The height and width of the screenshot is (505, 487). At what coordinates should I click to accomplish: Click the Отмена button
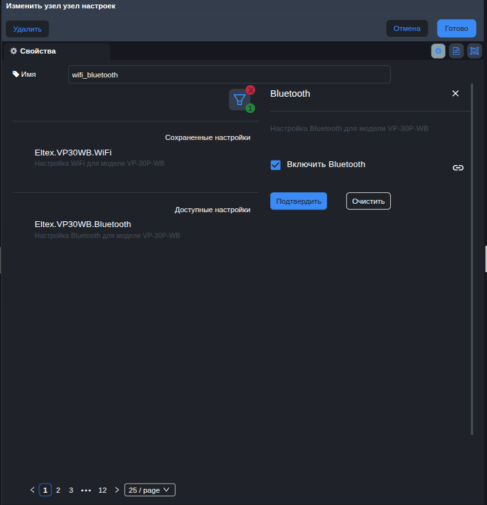(407, 28)
